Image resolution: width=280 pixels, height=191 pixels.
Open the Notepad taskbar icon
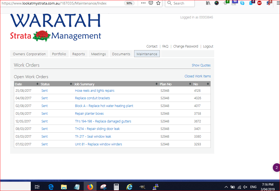(77, 187)
